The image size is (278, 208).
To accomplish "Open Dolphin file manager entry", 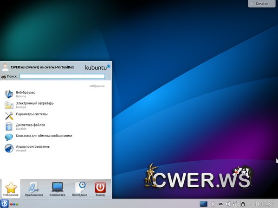I will pos(56,126).
